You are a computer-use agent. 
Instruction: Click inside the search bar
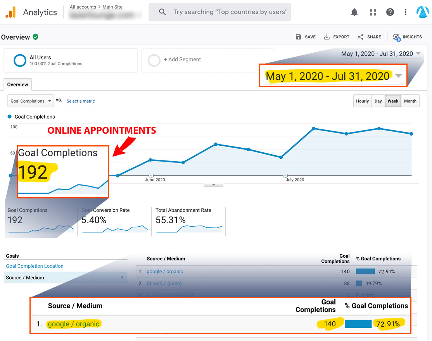point(220,12)
